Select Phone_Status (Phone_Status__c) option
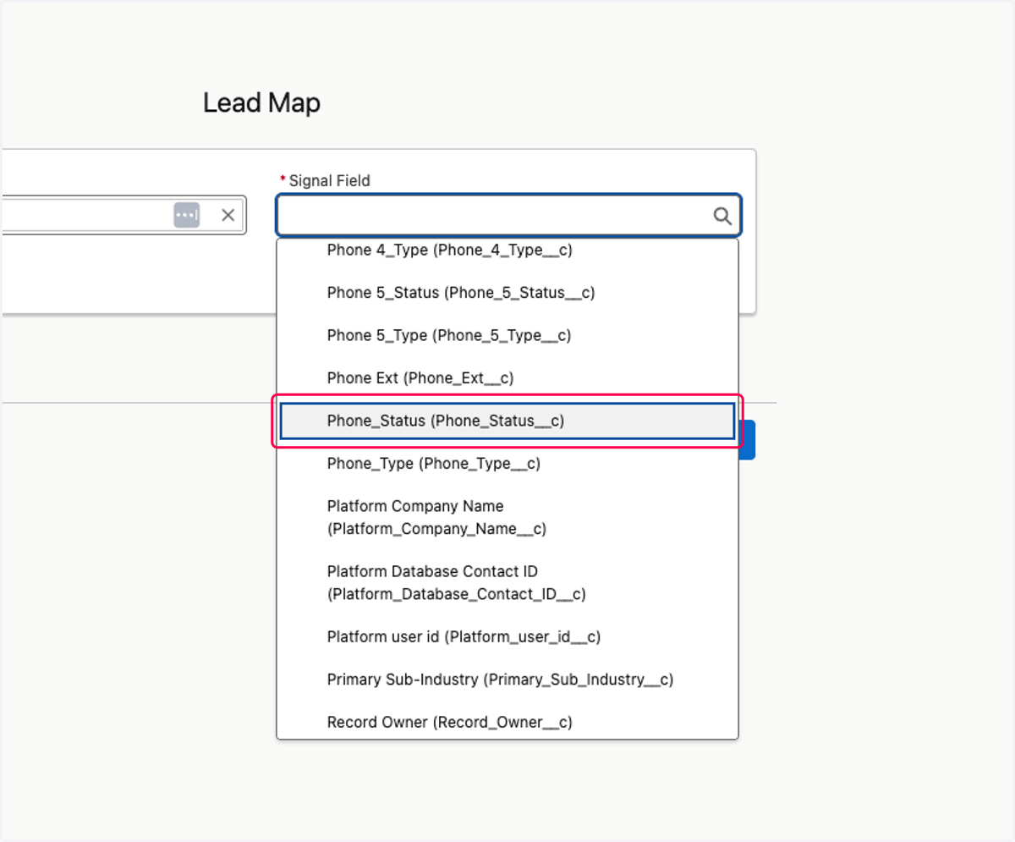Image resolution: width=1015 pixels, height=842 pixels. pyautogui.click(x=507, y=421)
